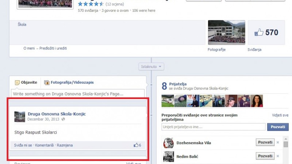
Task: Open the (12 ocjena) ratings link
Action: [x=115, y=4]
